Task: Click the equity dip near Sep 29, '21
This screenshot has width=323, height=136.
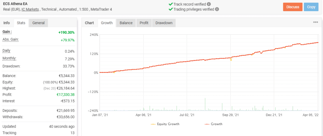Action: pos(231,60)
